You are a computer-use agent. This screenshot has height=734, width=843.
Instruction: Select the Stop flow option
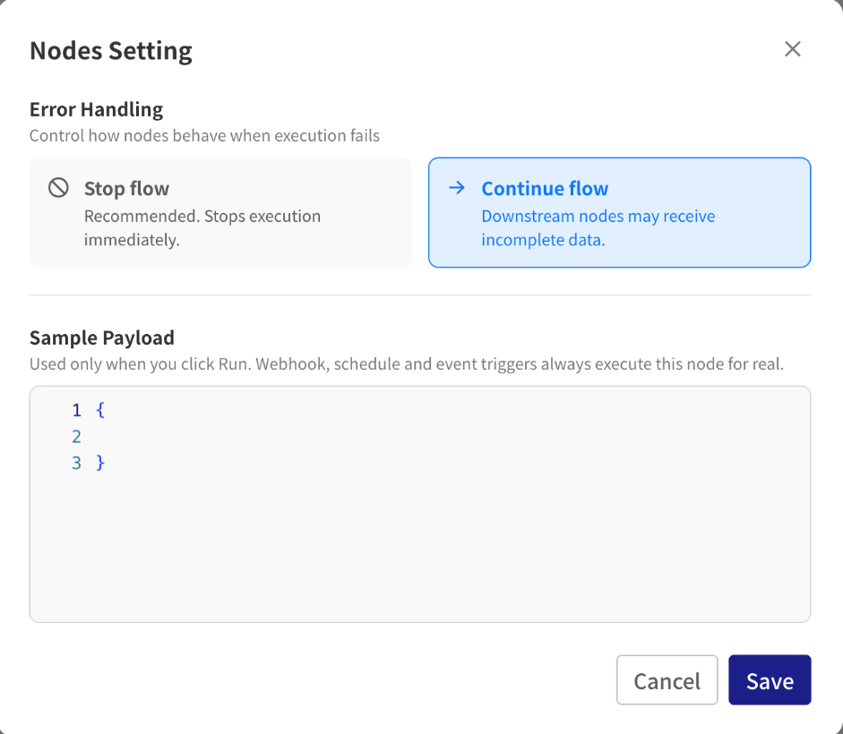click(220, 212)
